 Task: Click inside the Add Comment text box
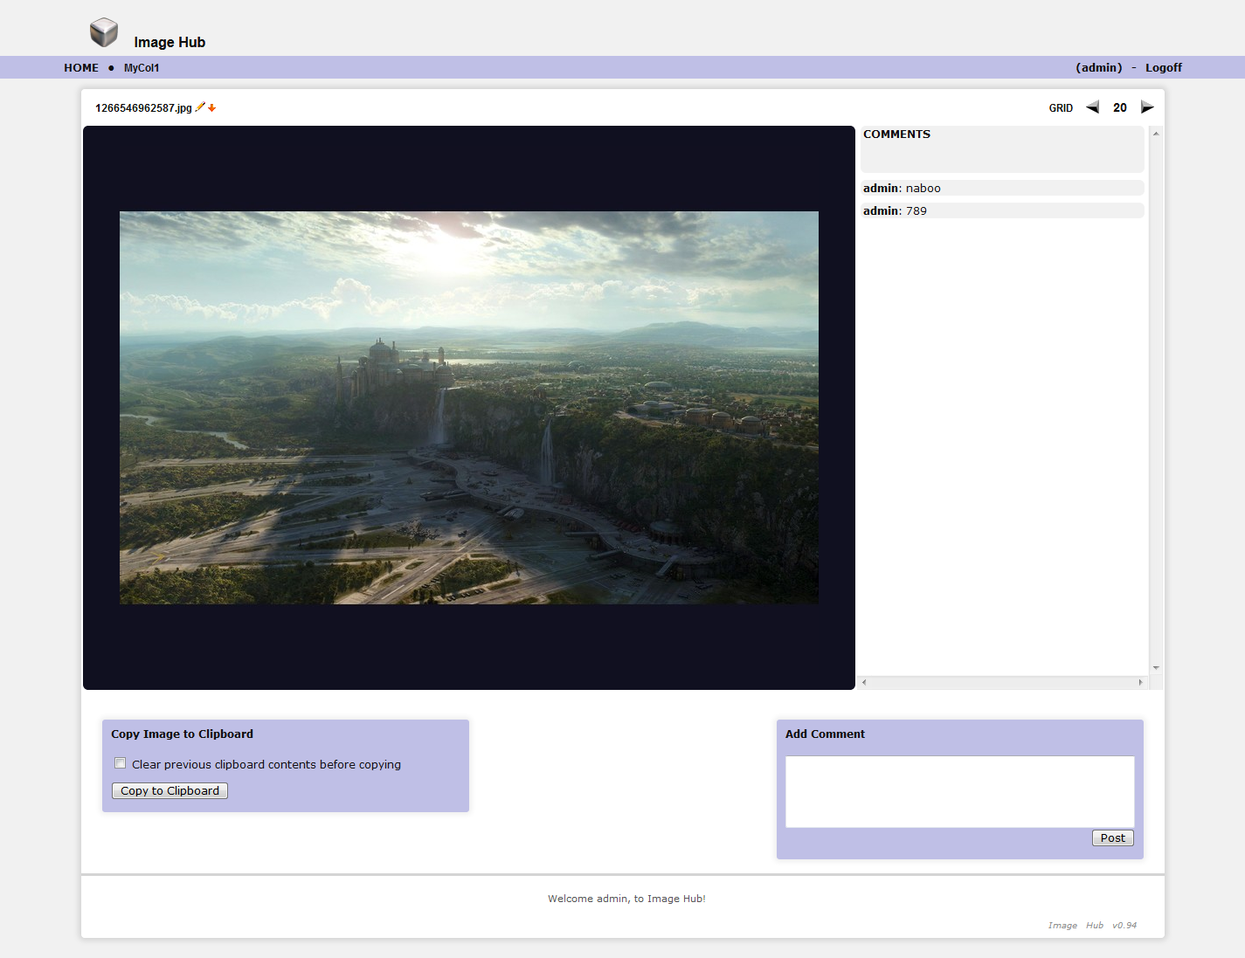point(959,791)
